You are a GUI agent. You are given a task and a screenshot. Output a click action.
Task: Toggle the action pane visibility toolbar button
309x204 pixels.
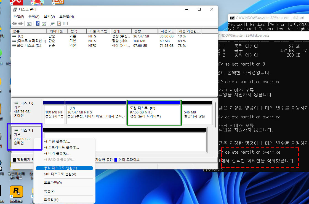coord(44,23)
